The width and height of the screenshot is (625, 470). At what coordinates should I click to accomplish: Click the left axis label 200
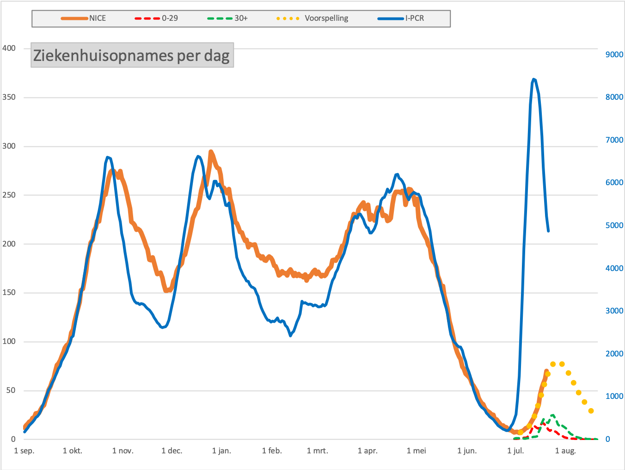point(9,244)
